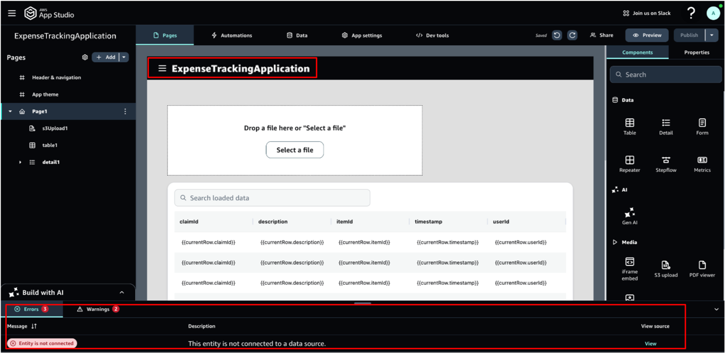
Task: Expand the detail1 tree item
Action: [x=20, y=162]
